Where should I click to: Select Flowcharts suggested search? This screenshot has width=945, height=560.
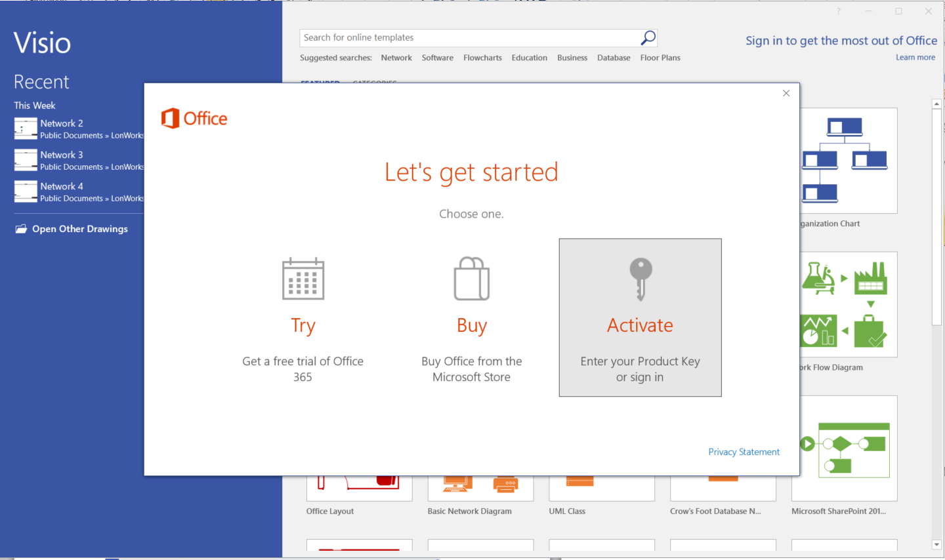tap(482, 58)
